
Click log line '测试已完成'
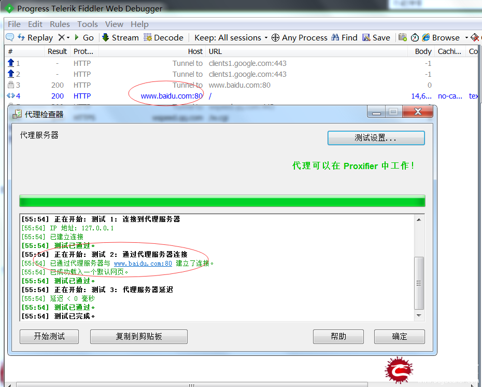[58, 316]
